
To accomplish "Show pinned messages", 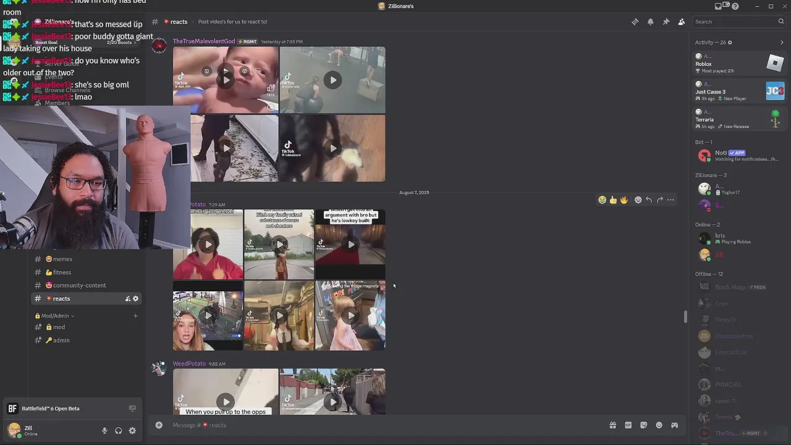I will point(666,22).
